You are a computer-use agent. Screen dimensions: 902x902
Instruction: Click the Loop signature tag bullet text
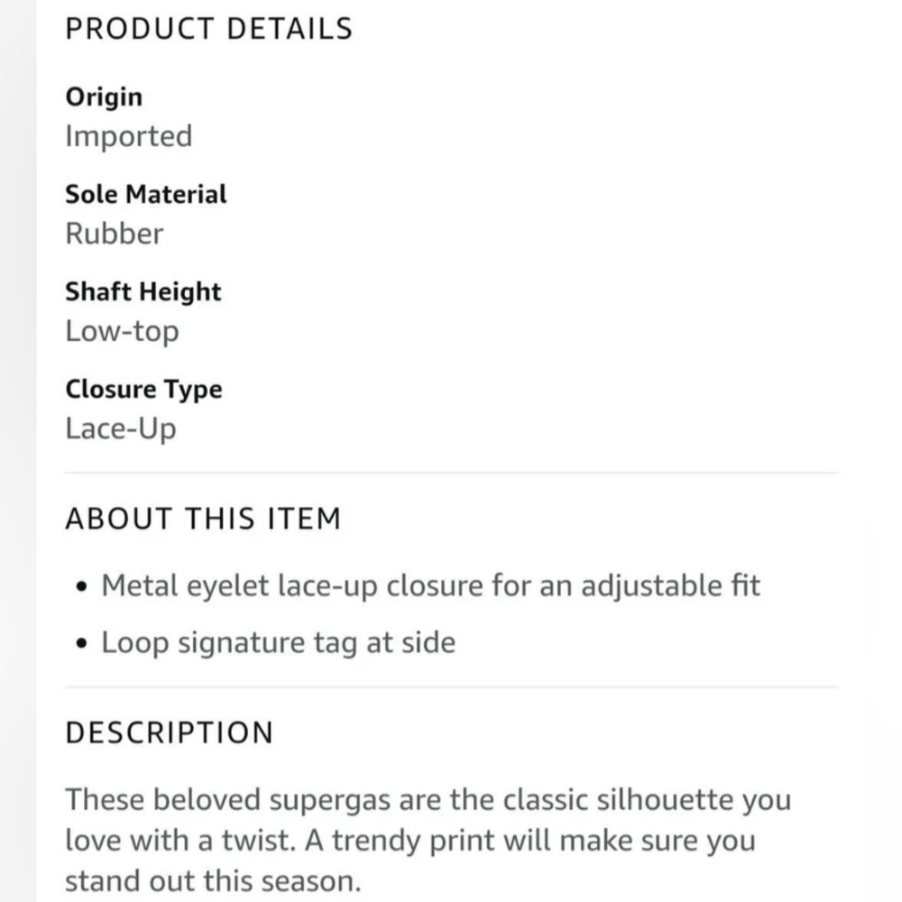tap(279, 642)
